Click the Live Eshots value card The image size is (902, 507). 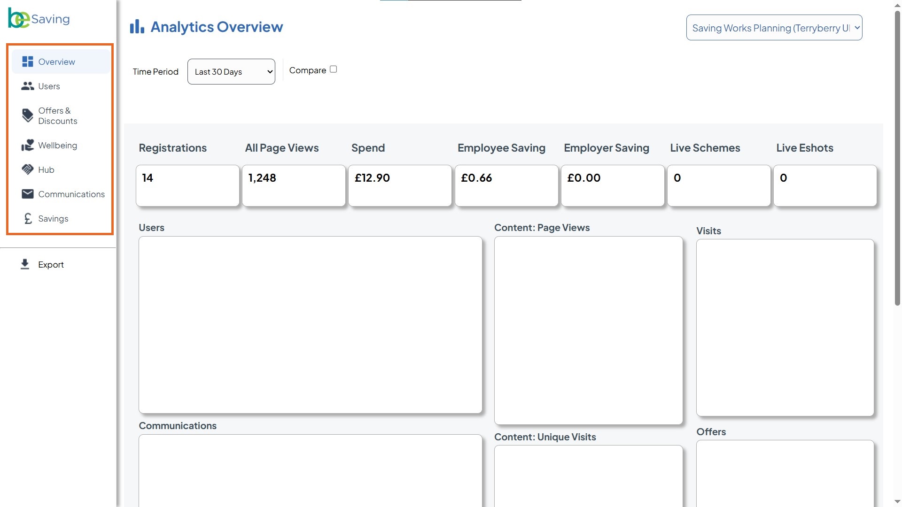pos(825,185)
